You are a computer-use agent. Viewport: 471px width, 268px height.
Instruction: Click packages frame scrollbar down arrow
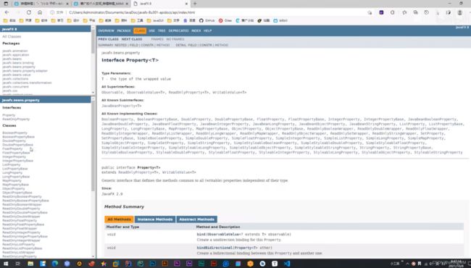click(93, 93)
